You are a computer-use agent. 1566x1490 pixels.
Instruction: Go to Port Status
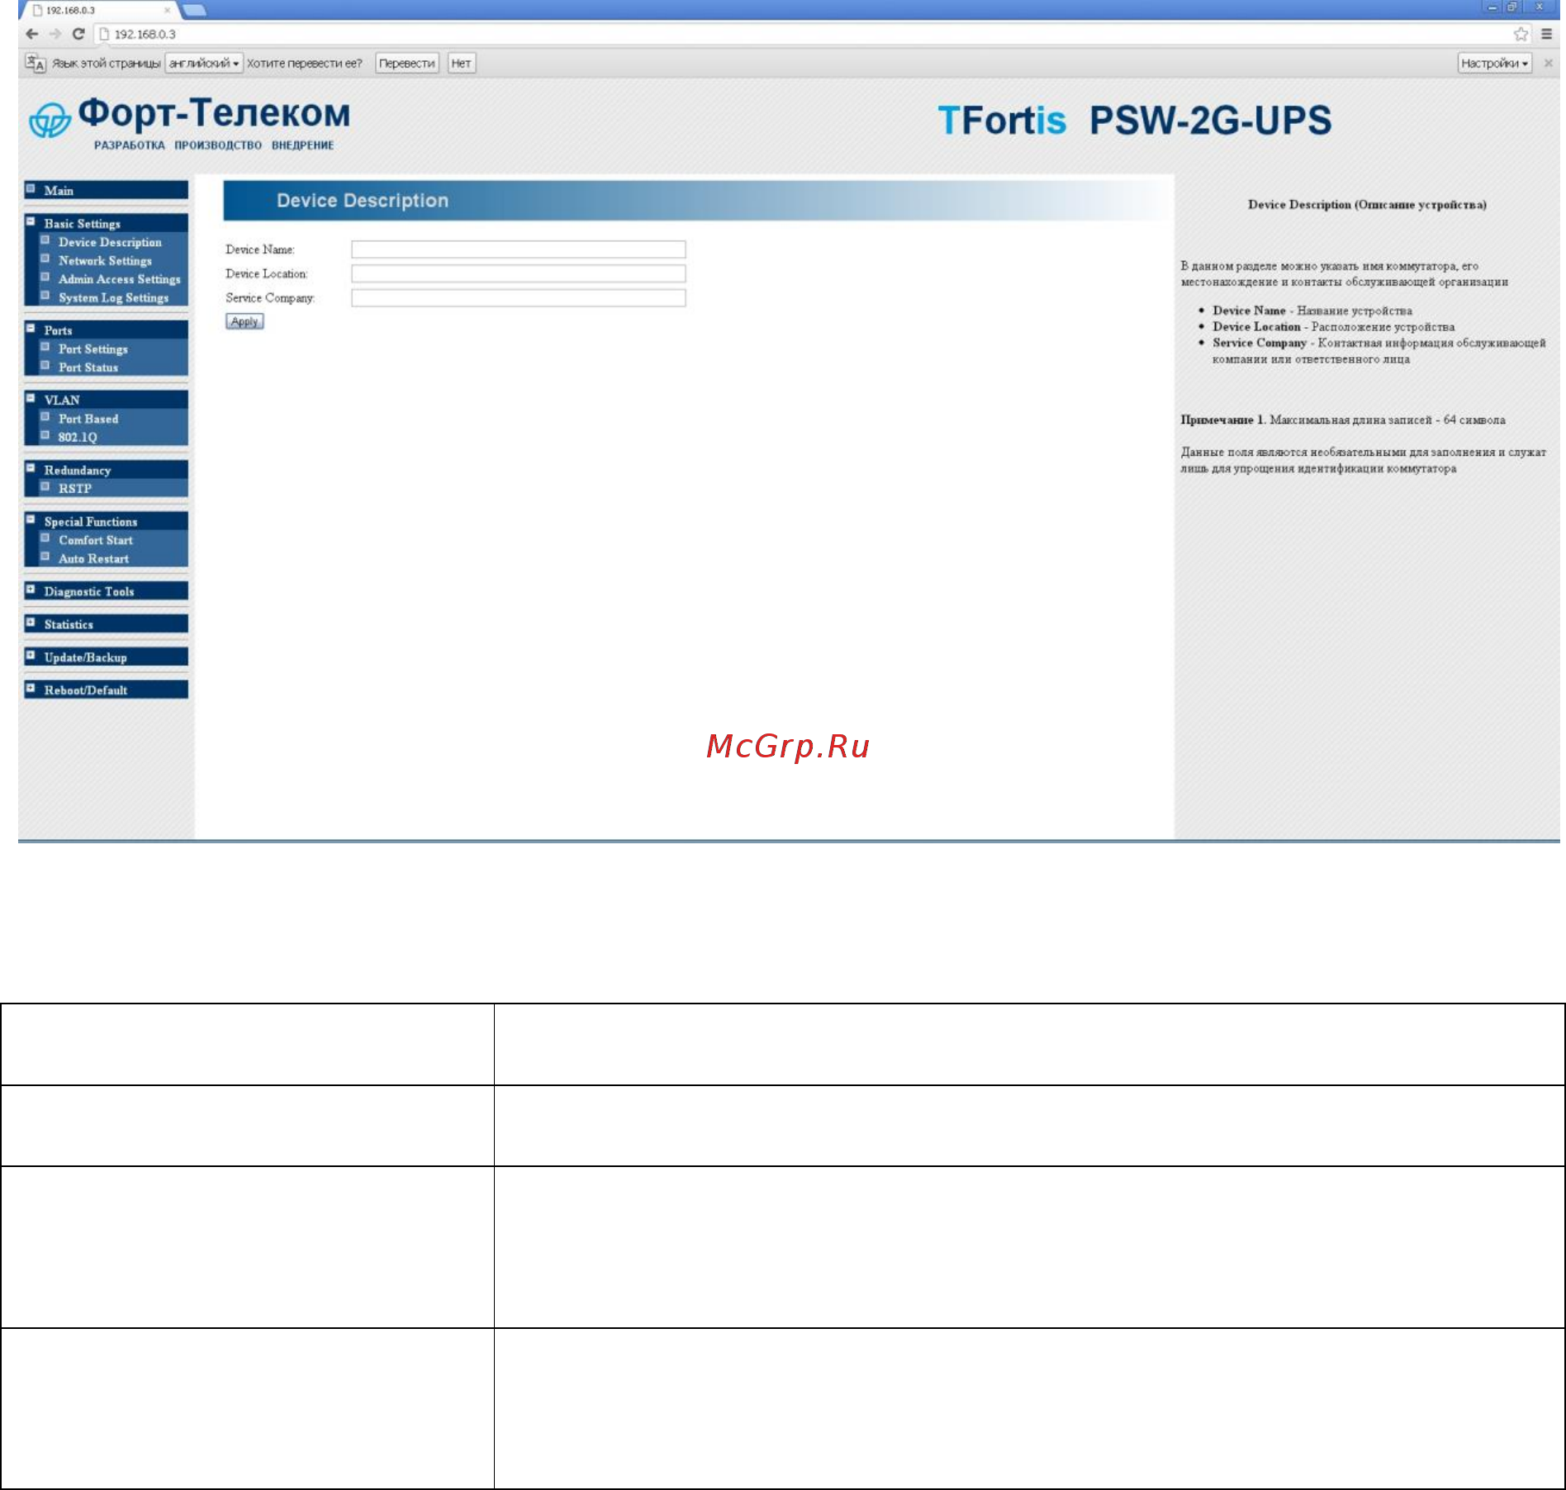pyautogui.click(x=88, y=368)
